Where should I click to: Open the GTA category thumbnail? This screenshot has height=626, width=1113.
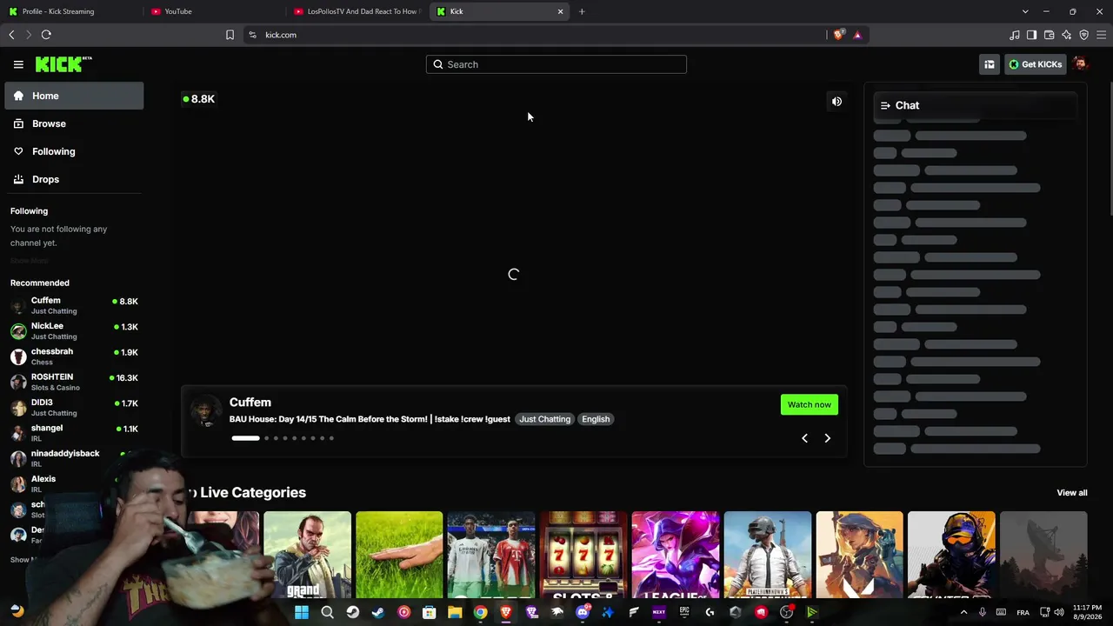[x=307, y=555]
